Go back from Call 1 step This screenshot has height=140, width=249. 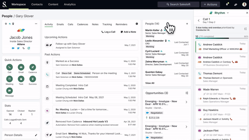(x=199, y=21)
